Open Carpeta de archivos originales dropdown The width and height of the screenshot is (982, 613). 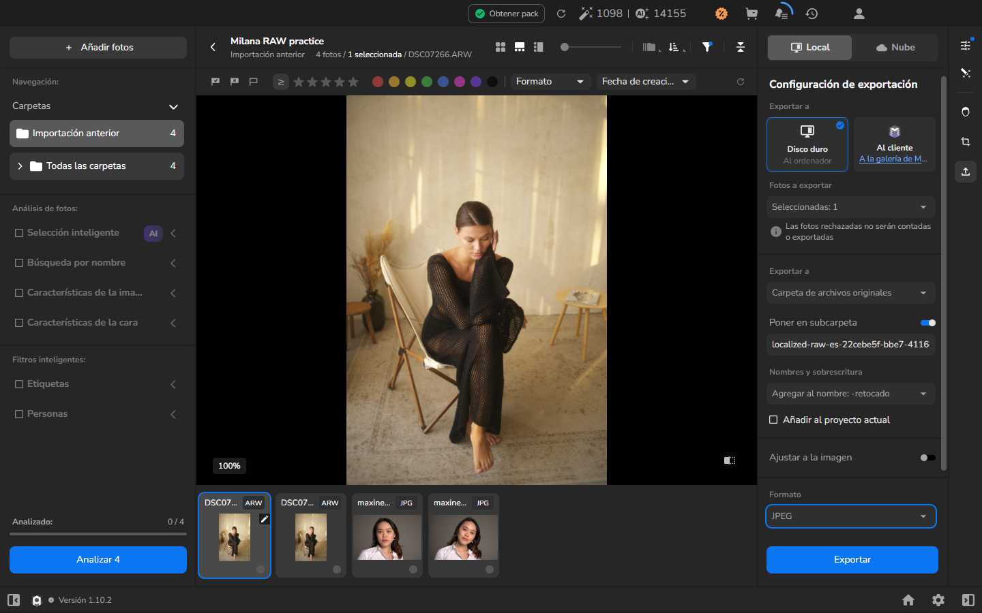click(x=851, y=293)
